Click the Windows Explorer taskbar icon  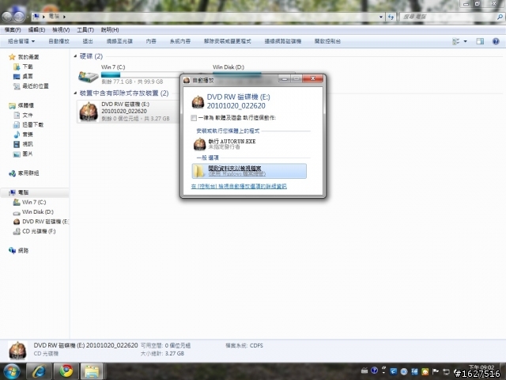tap(92, 371)
